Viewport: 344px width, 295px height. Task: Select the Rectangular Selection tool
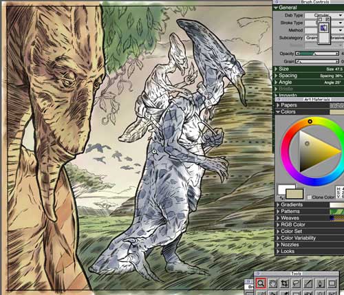332,283
